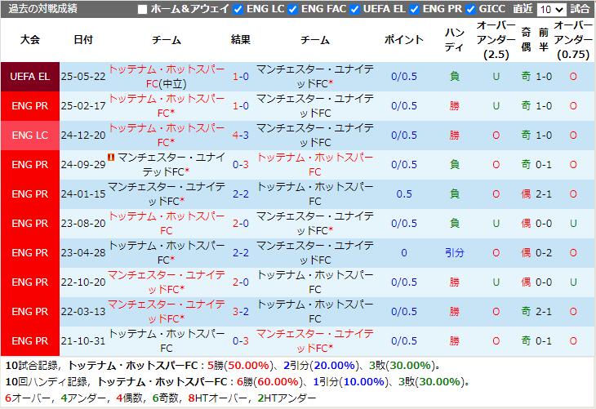This screenshot has width=596, height=409.
Task: Click the ENG LC competition badge
Action: coord(29,136)
